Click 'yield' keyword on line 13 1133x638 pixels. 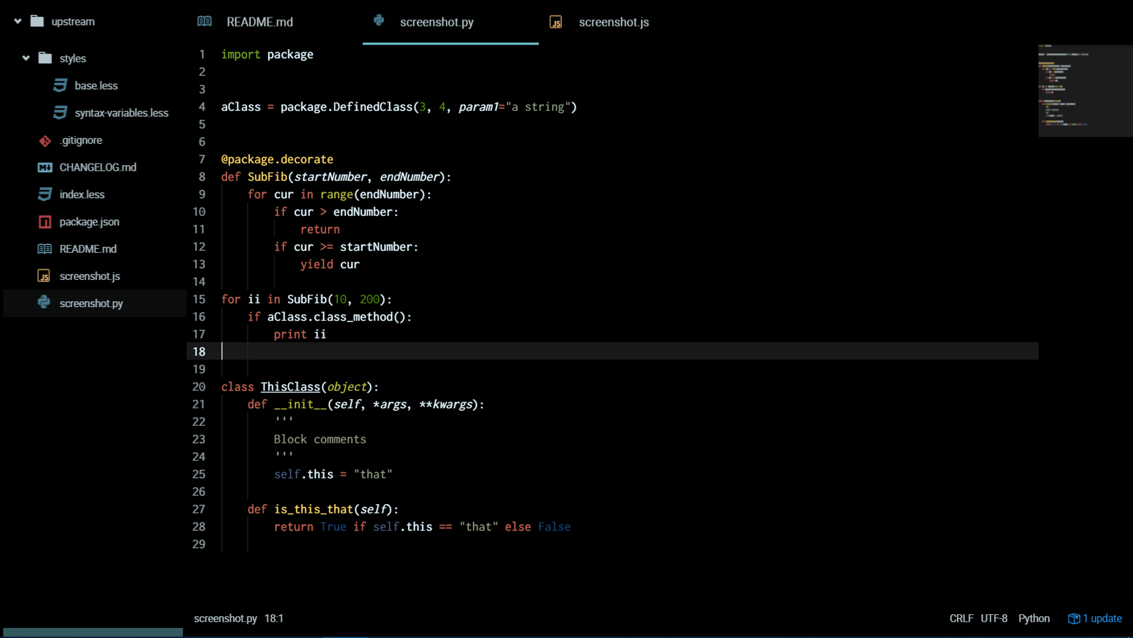(x=317, y=264)
